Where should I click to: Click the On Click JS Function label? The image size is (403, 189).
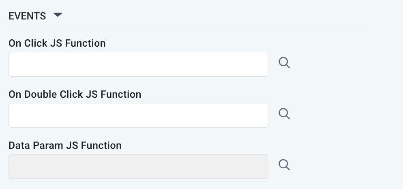click(x=57, y=43)
